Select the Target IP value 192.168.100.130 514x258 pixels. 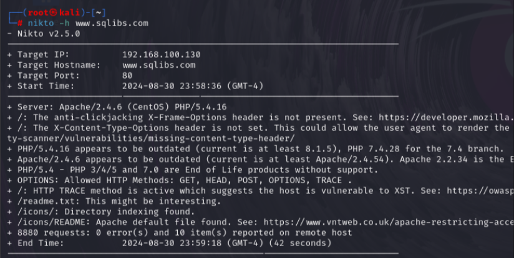pyautogui.click(x=161, y=54)
